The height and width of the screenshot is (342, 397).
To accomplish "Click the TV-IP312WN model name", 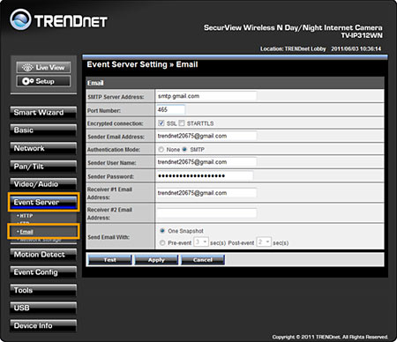I will tap(362, 35).
